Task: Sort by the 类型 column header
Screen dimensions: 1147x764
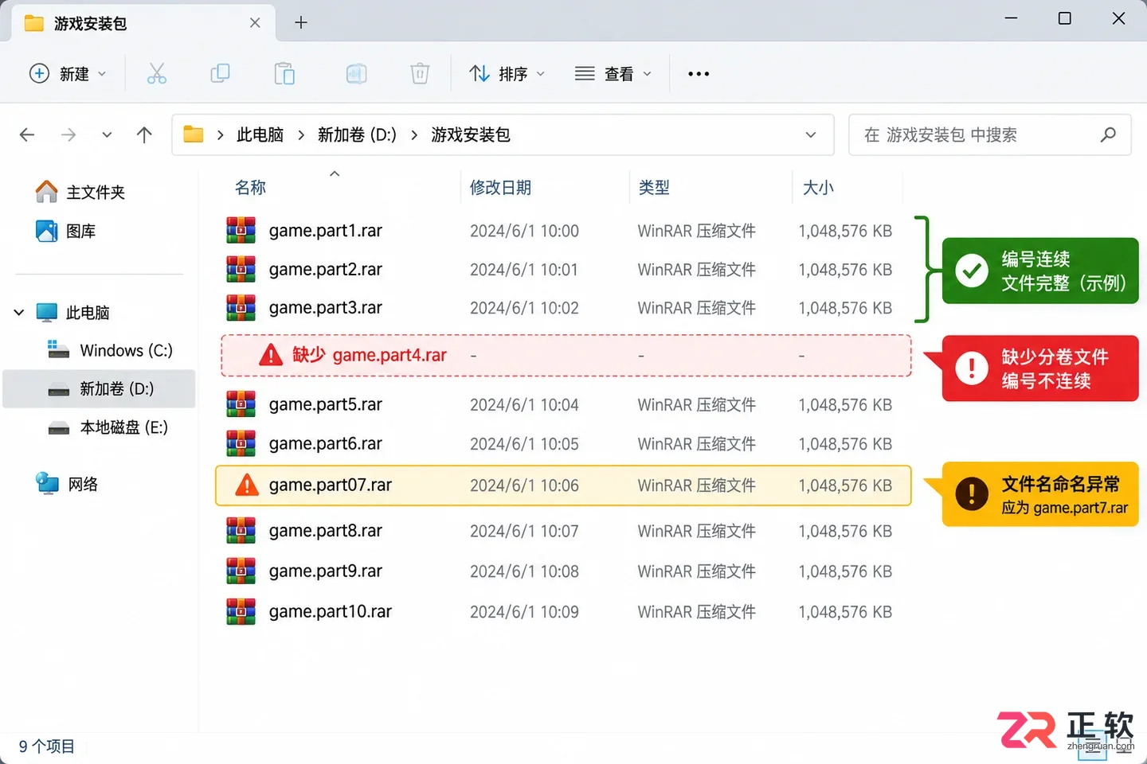Action: click(x=654, y=188)
